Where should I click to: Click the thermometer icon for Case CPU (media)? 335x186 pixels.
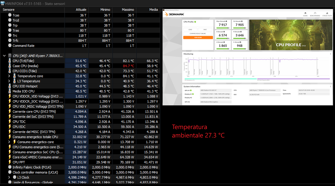click(x=10, y=66)
